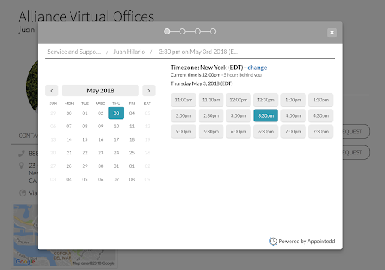Open Juan Hilario breadcrumb

click(x=129, y=52)
